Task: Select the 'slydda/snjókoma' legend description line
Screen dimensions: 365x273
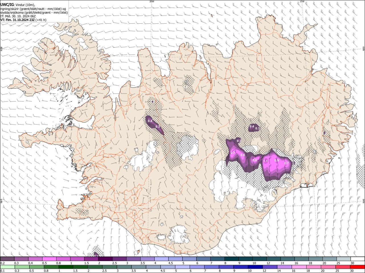Action: click(34, 13)
